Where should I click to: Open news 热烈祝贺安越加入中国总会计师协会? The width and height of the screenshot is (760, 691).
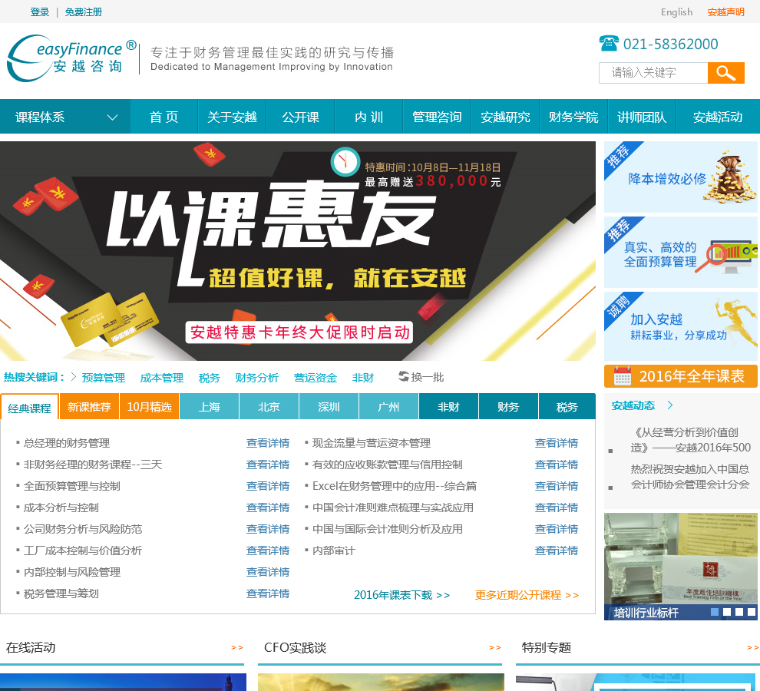[x=690, y=477]
